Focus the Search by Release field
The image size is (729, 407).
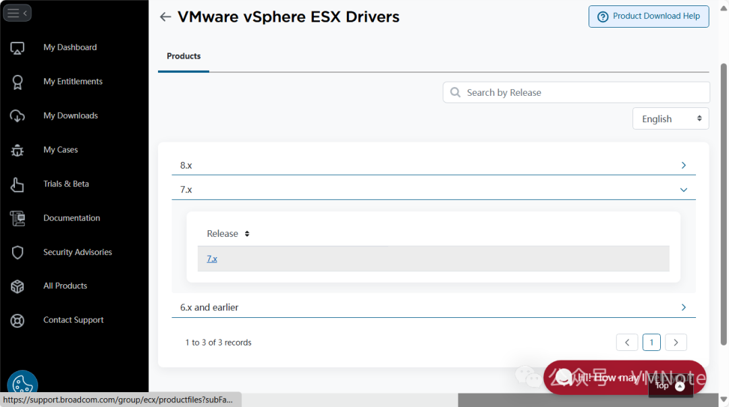coord(576,92)
